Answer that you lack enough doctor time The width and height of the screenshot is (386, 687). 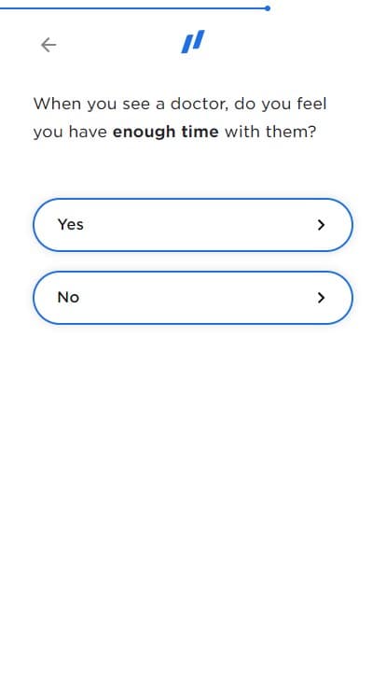click(x=193, y=298)
